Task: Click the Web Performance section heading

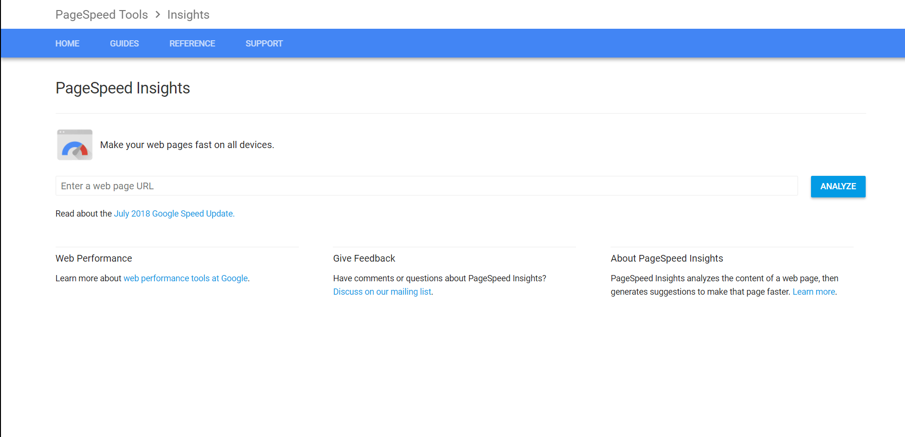Action: 94,258
